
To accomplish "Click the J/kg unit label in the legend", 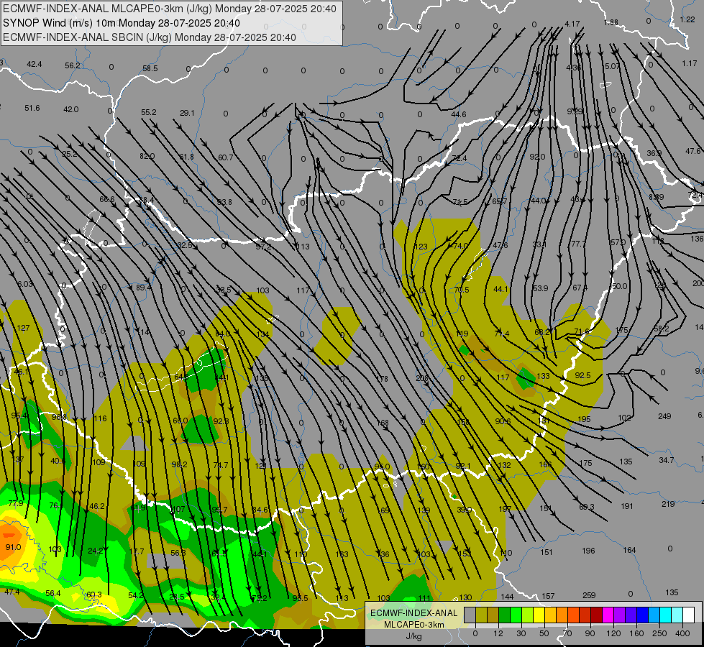I will coord(414,636).
